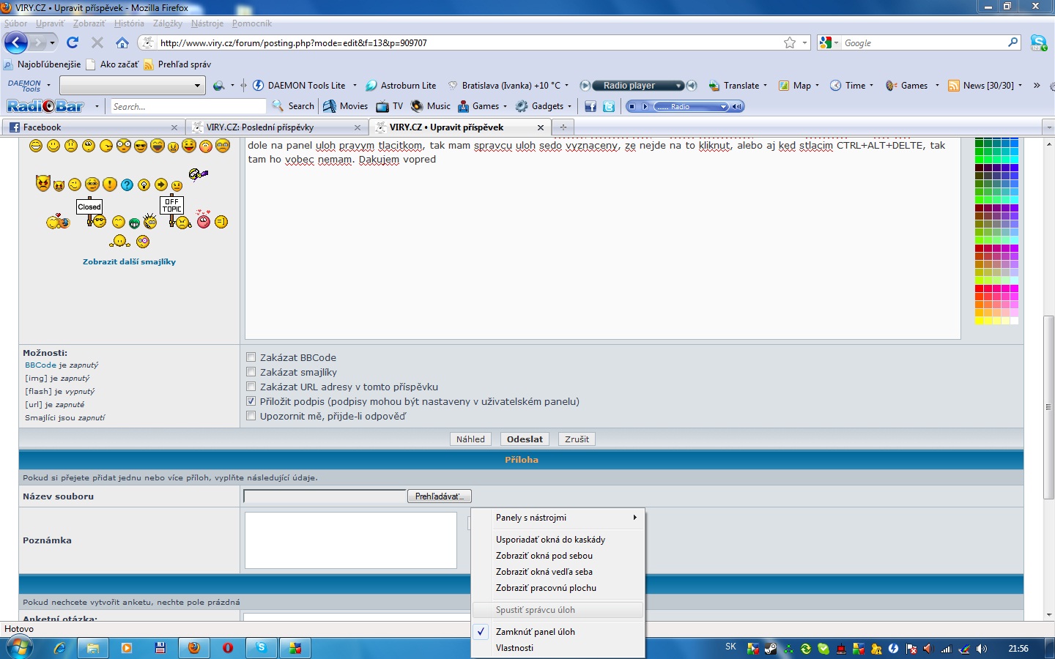Open the DAEMON Tools drive combo box
1055x659 pixels.
(132, 86)
